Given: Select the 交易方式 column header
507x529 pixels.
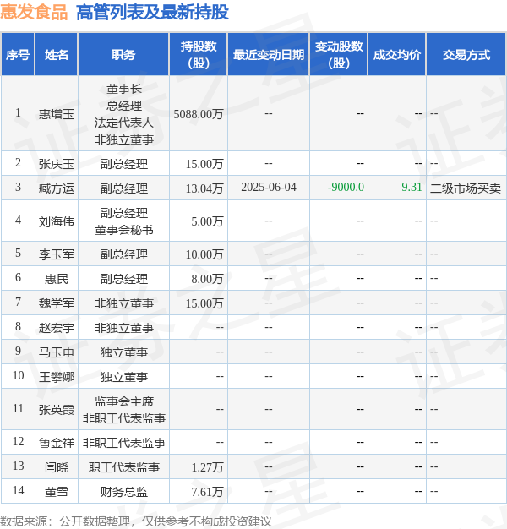Looking at the screenshot, I should 466,54.
